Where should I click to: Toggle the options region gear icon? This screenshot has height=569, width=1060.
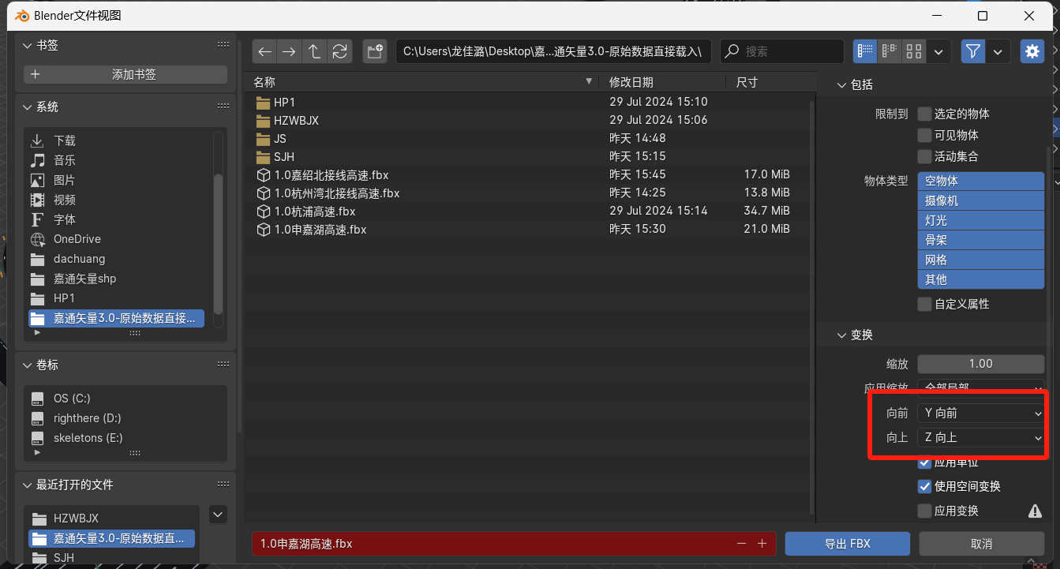(1032, 51)
